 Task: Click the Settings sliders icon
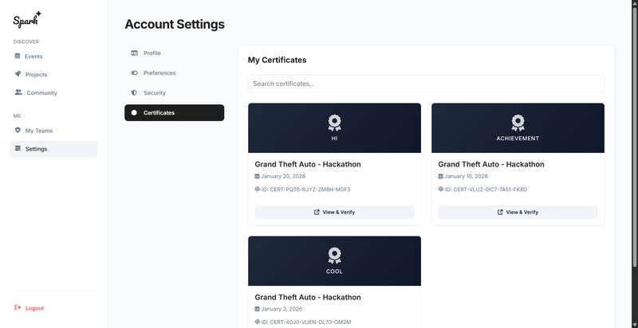18,149
